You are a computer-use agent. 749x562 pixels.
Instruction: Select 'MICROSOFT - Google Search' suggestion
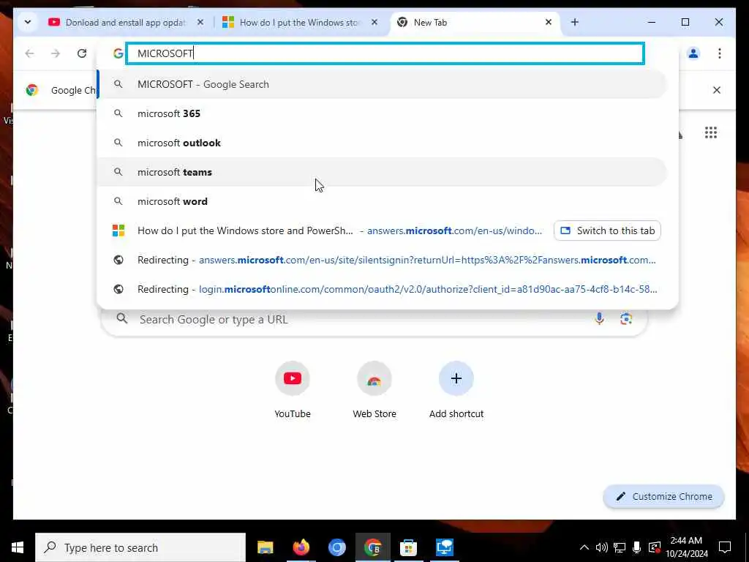[x=382, y=84]
